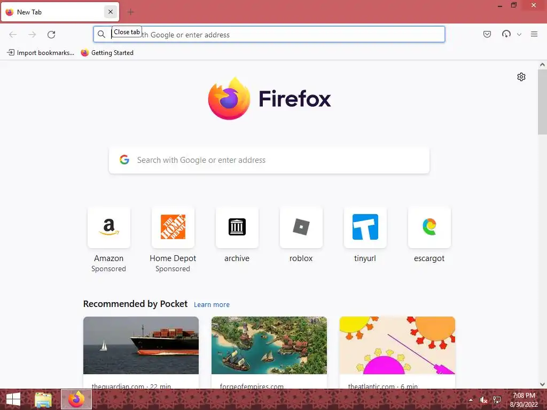Open the archive shortcut tile
Viewport: 547px width, 410px height.
pos(237,227)
